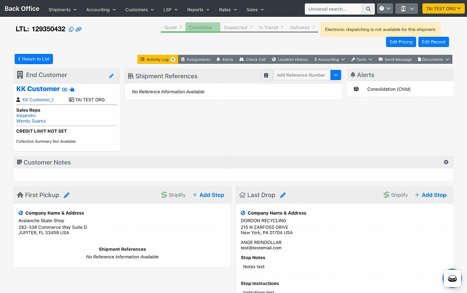
Task: Open the Check Call toolbar item
Action: [252, 59]
